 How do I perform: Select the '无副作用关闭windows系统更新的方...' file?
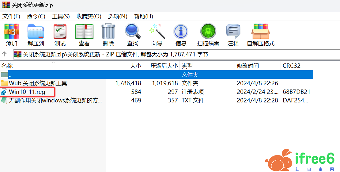[x=55, y=100]
